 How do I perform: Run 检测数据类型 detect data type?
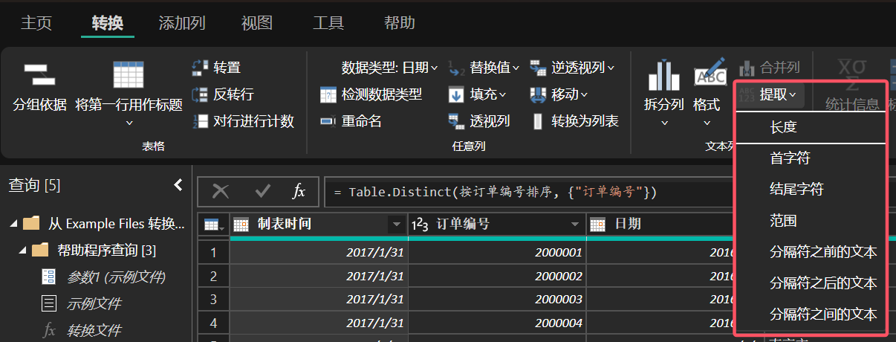point(371,94)
